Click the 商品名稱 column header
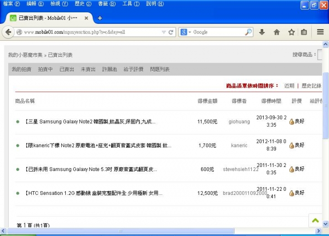The image size is (329, 236). 25,101
